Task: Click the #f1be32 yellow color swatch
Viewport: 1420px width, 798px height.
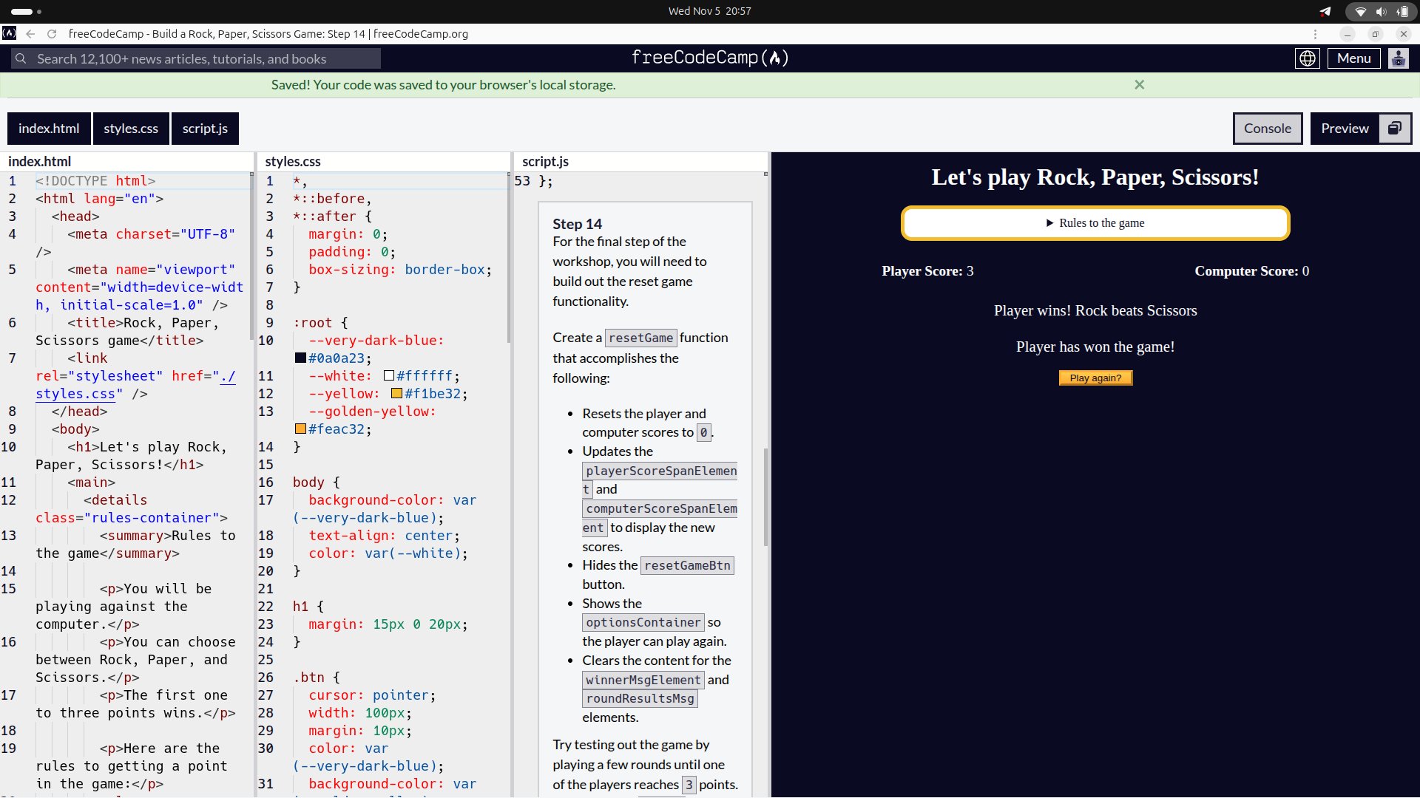Action: click(x=396, y=394)
